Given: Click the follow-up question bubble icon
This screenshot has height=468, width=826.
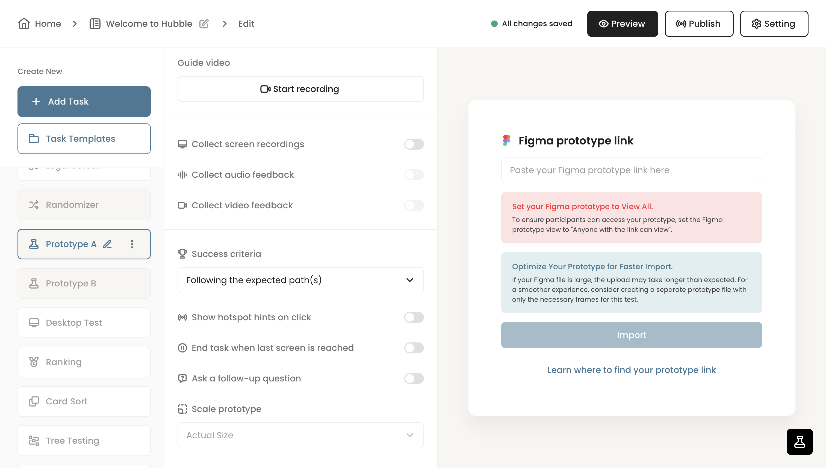Looking at the screenshot, I should pyautogui.click(x=182, y=378).
